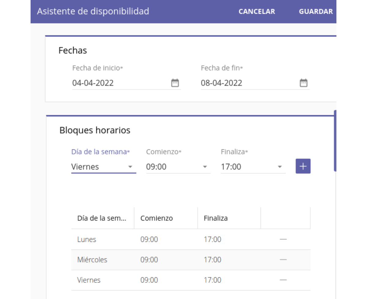Click the Finaliza column header
The image size is (367, 299).
click(x=216, y=218)
